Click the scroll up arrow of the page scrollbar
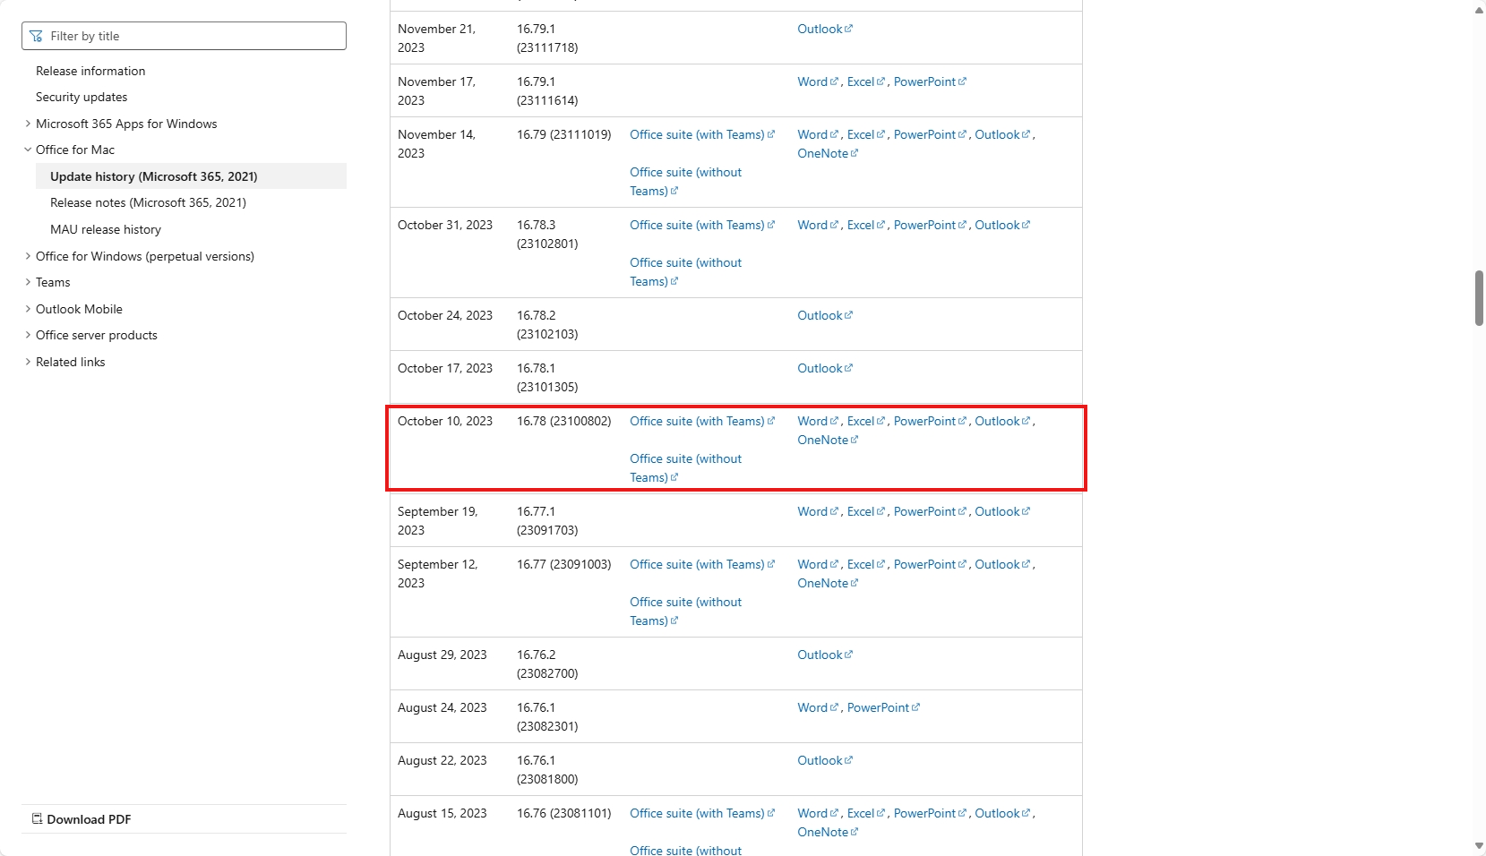This screenshot has height=856, width=1486. 1479,10
